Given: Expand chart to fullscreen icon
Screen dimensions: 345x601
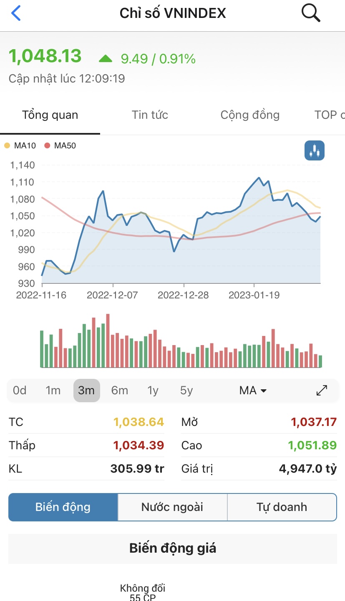Looking at the screenshot, I should [x=322, y=391].
